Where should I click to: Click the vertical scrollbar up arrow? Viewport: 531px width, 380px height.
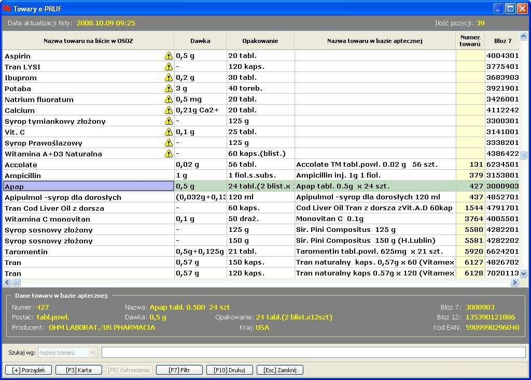point(524,36)
